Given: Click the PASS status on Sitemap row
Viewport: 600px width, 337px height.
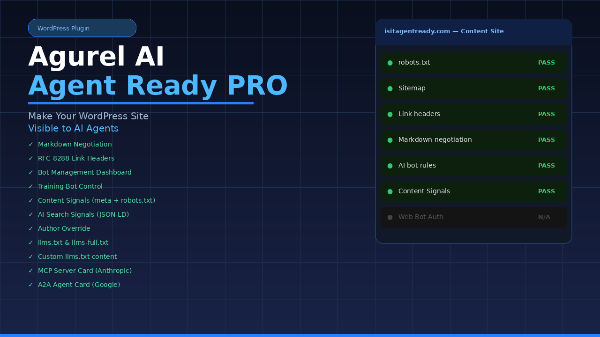Looking at the screenshot, I should [547, 88].
